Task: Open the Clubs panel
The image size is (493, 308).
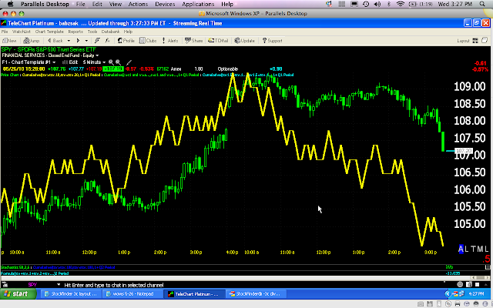Action: coord(148,41)
